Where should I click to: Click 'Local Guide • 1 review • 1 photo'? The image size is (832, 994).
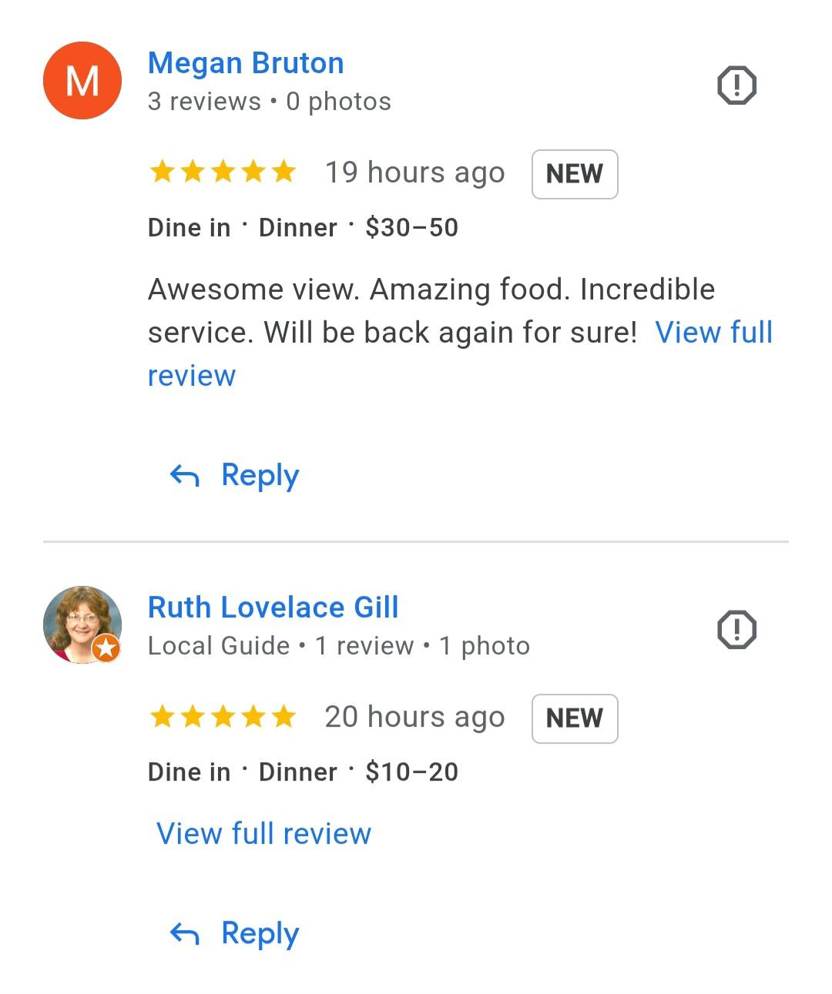339,646
